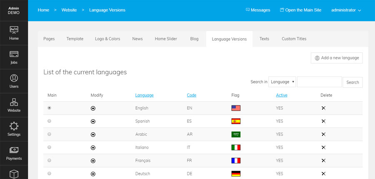The height and width of the screenshot is (179, 375).
Task: Switch to the Blog tab
Action: 194,39
